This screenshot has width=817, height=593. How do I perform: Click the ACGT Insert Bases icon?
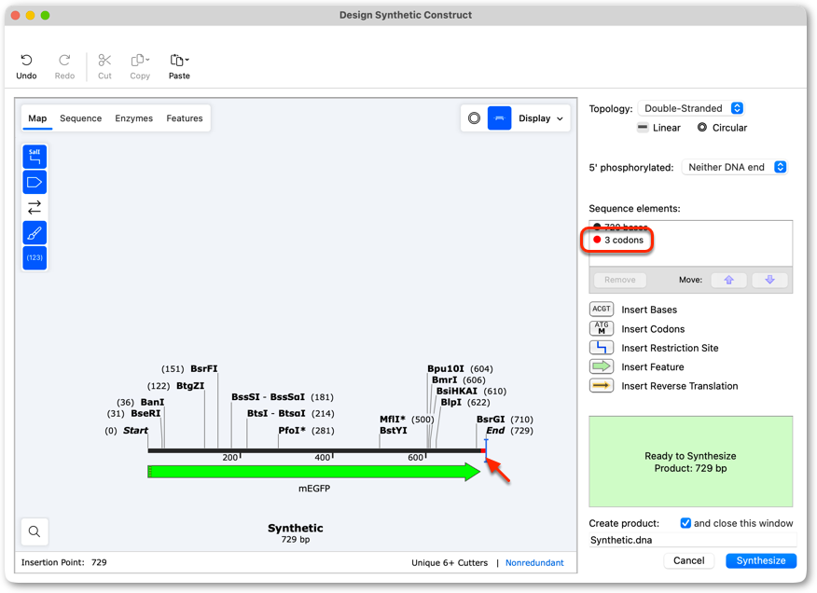[602, 309]
